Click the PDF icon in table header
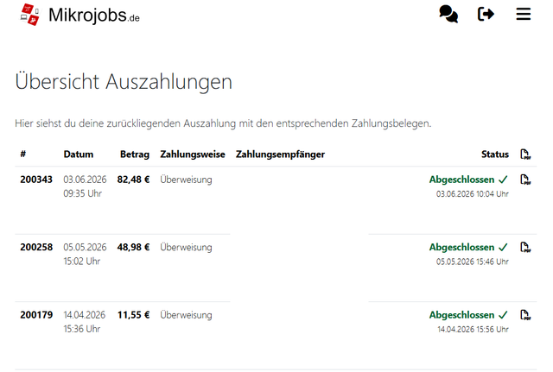Image resolution: width=553 pixels, height=372 pixels. pyautogui.click(x=525, y=154)
